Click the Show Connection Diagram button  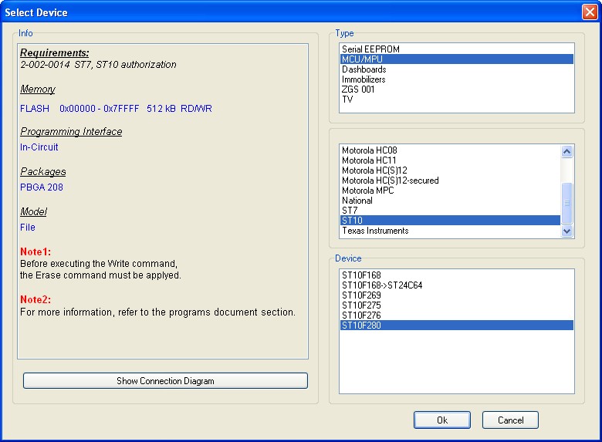[165, 380]
